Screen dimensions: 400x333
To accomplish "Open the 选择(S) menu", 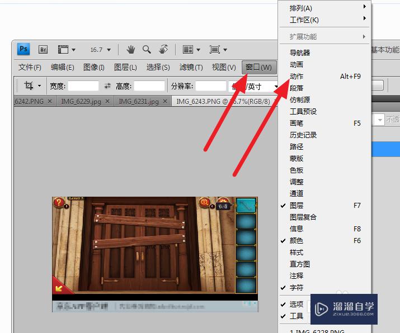I will click(158, 67).
